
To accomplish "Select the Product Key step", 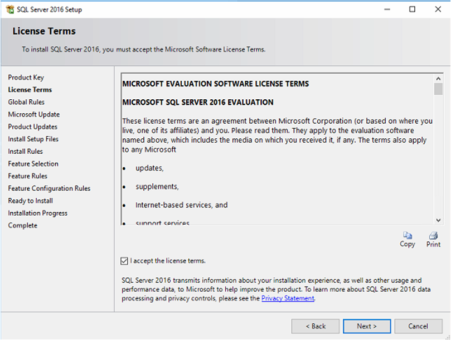I will click(26, 77).
